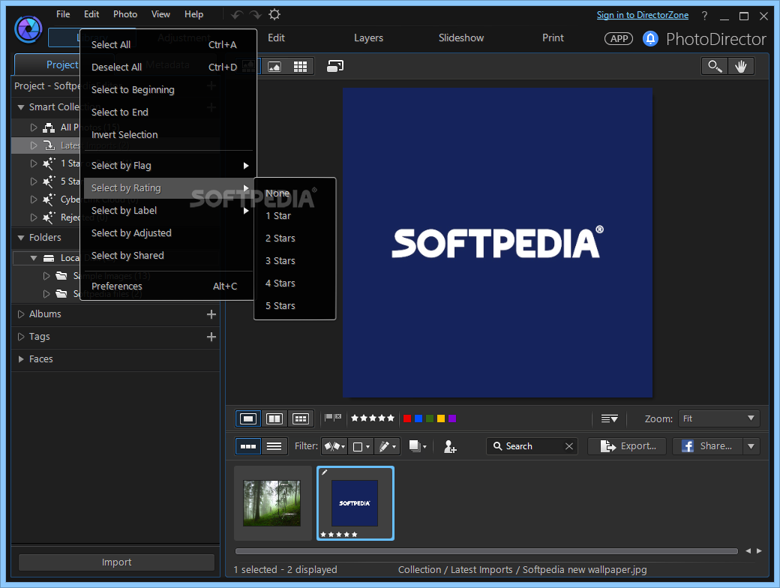Screen dimensions: 780x588
Task: Apply the blue color label
Action: click(x=418, y=418)
